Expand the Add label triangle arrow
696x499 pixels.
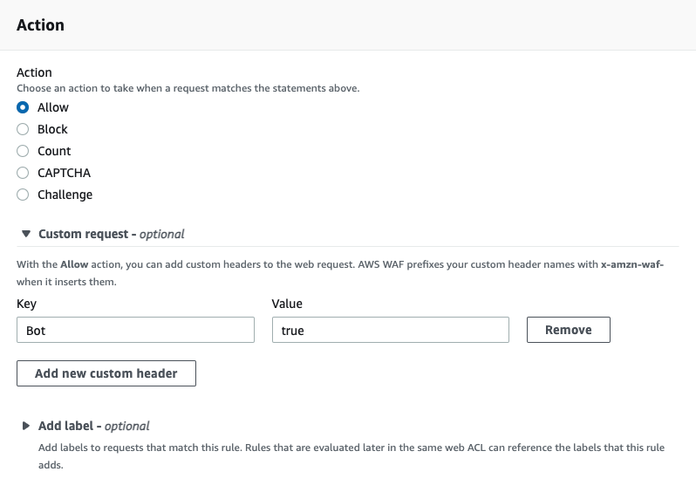25,426
